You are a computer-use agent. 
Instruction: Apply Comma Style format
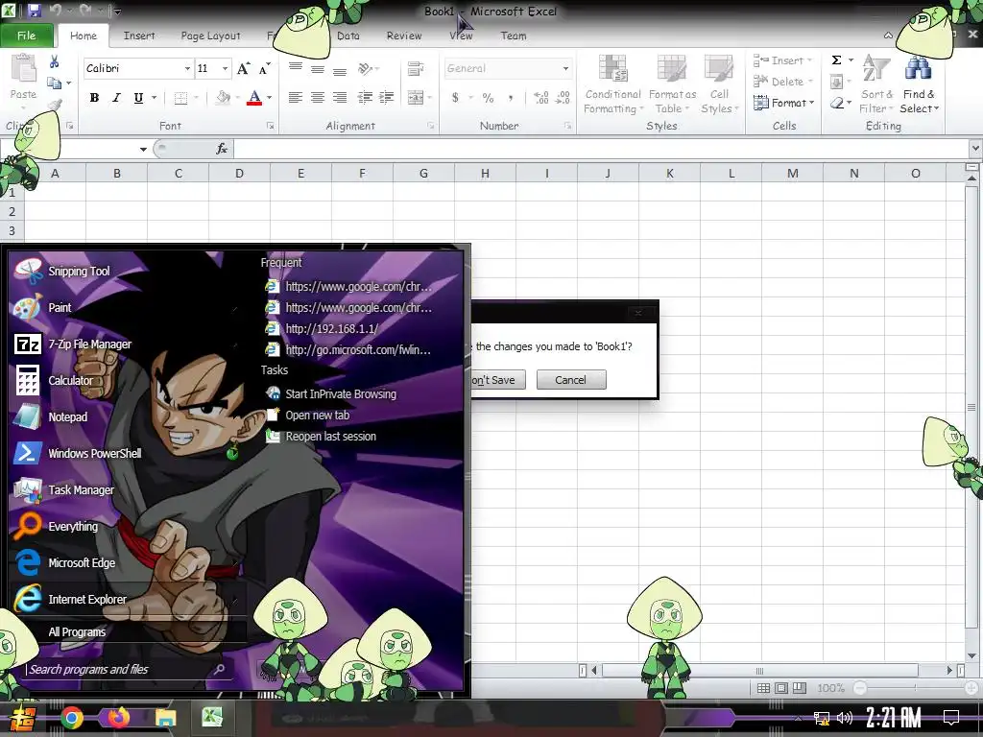point(511,98)
